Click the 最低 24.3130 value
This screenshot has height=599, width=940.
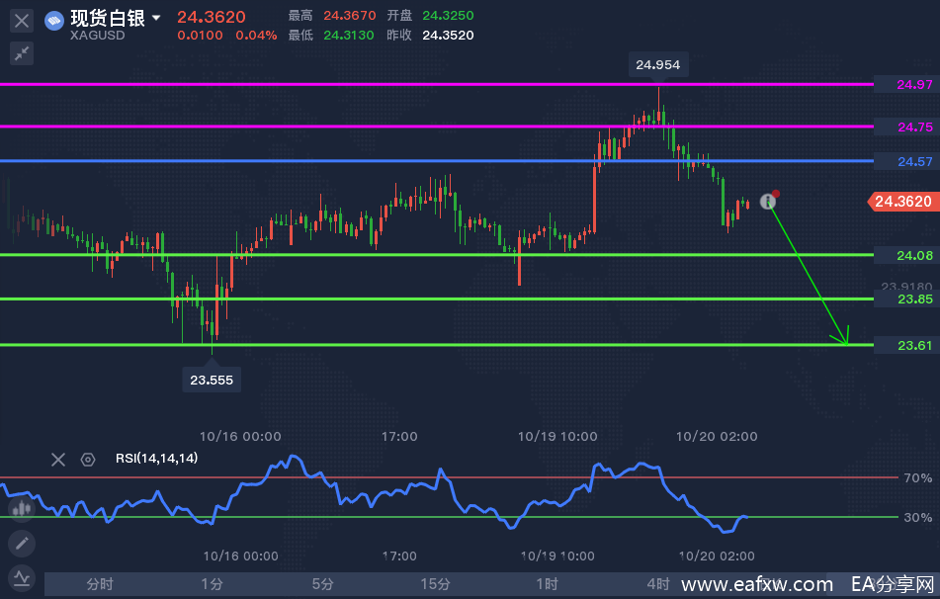click(x=349, y=36)
